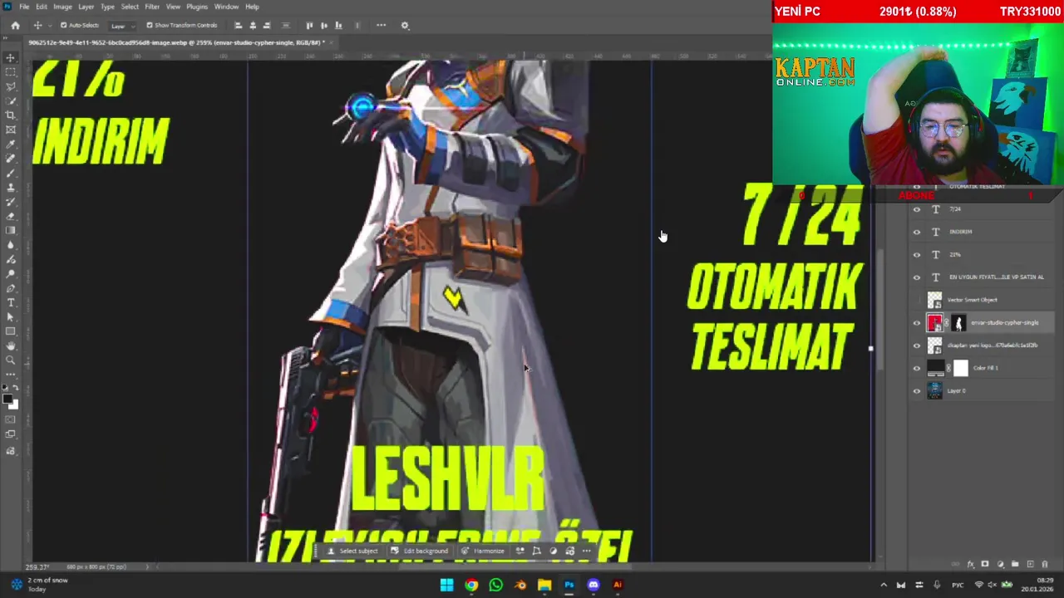
Task: Select the Brush tool
Action: [x=11, y=173]
